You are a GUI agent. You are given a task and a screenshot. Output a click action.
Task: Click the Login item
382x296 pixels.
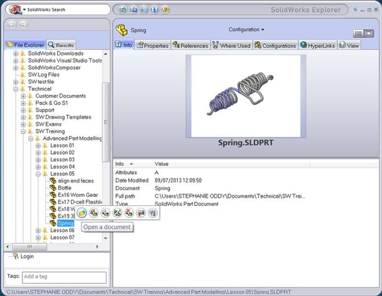click(27, 257)
